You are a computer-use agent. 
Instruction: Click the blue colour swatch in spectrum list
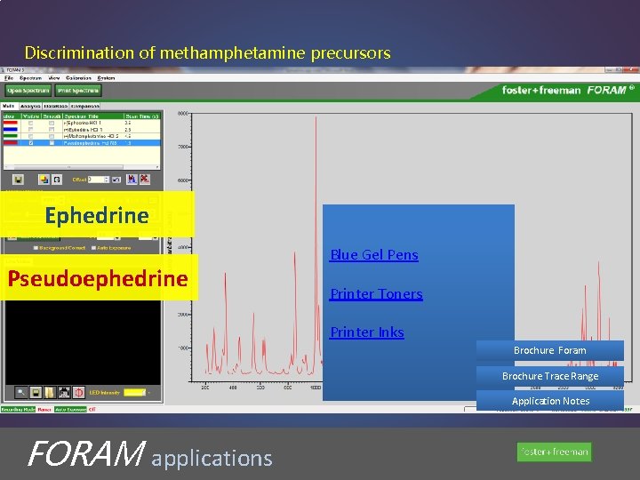pyautogui.click(x=10, y=130)
